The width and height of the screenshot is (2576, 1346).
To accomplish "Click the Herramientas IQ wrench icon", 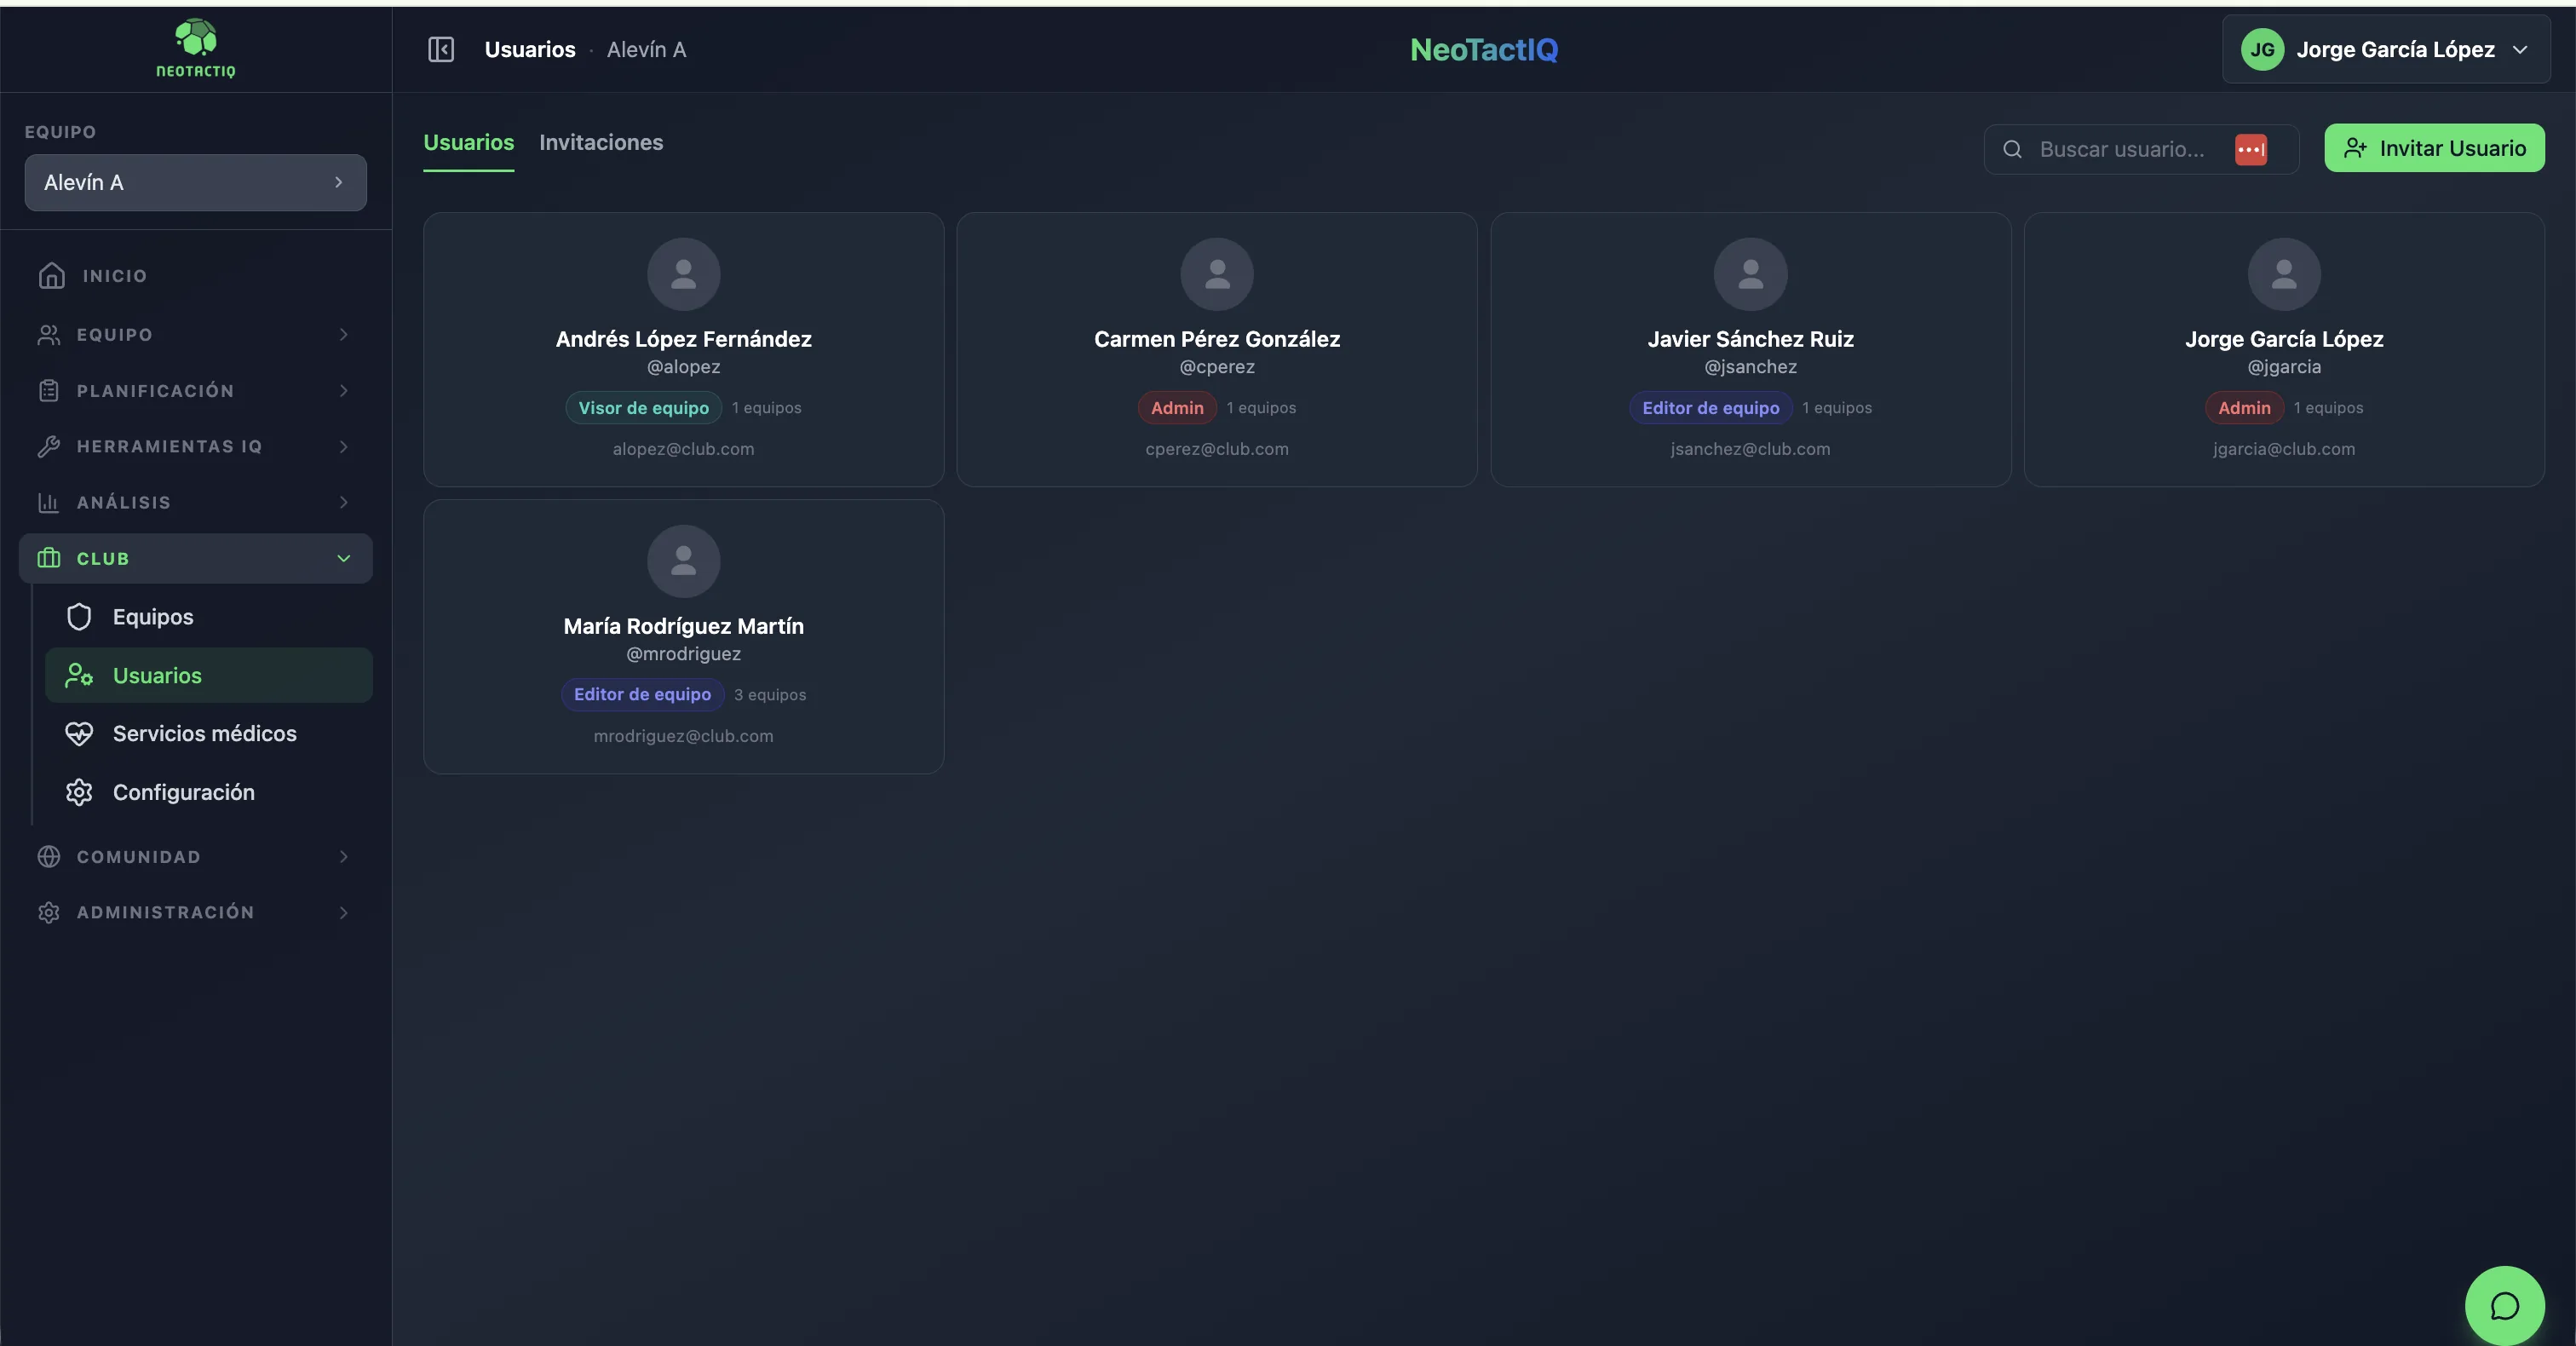I will [49, 446].
